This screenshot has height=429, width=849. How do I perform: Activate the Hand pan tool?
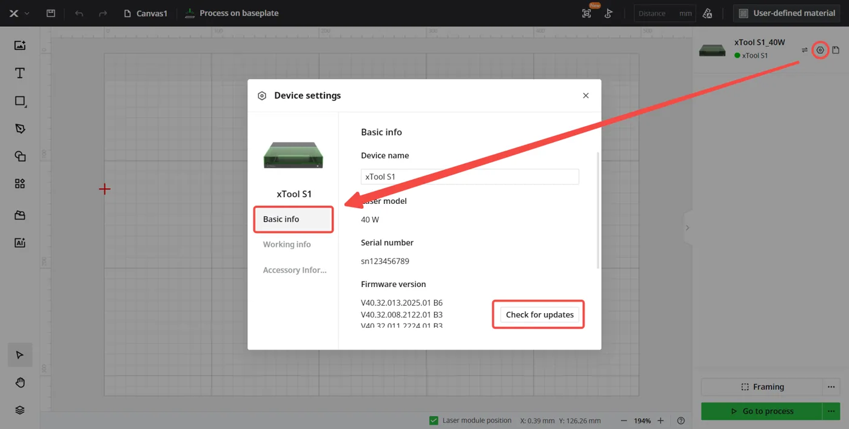coord(20,382)
